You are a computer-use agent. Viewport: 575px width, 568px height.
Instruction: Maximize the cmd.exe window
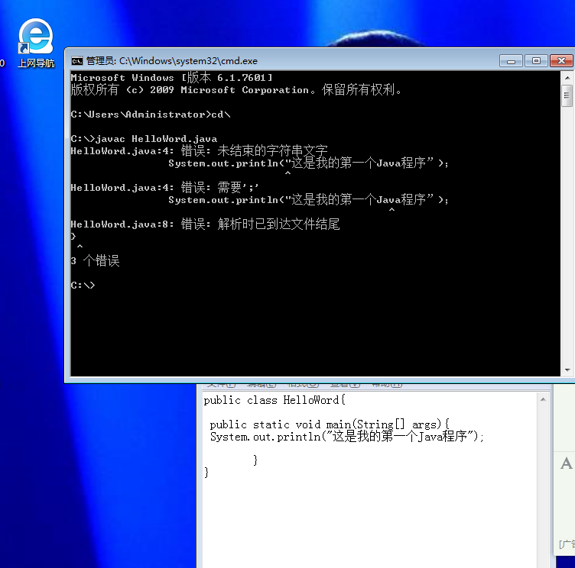coord(536,61)
